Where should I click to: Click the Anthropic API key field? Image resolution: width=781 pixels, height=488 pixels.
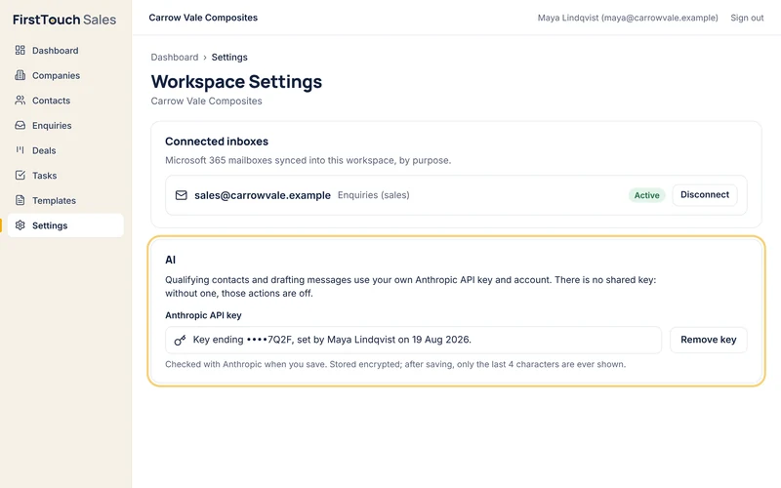[413, 340]
